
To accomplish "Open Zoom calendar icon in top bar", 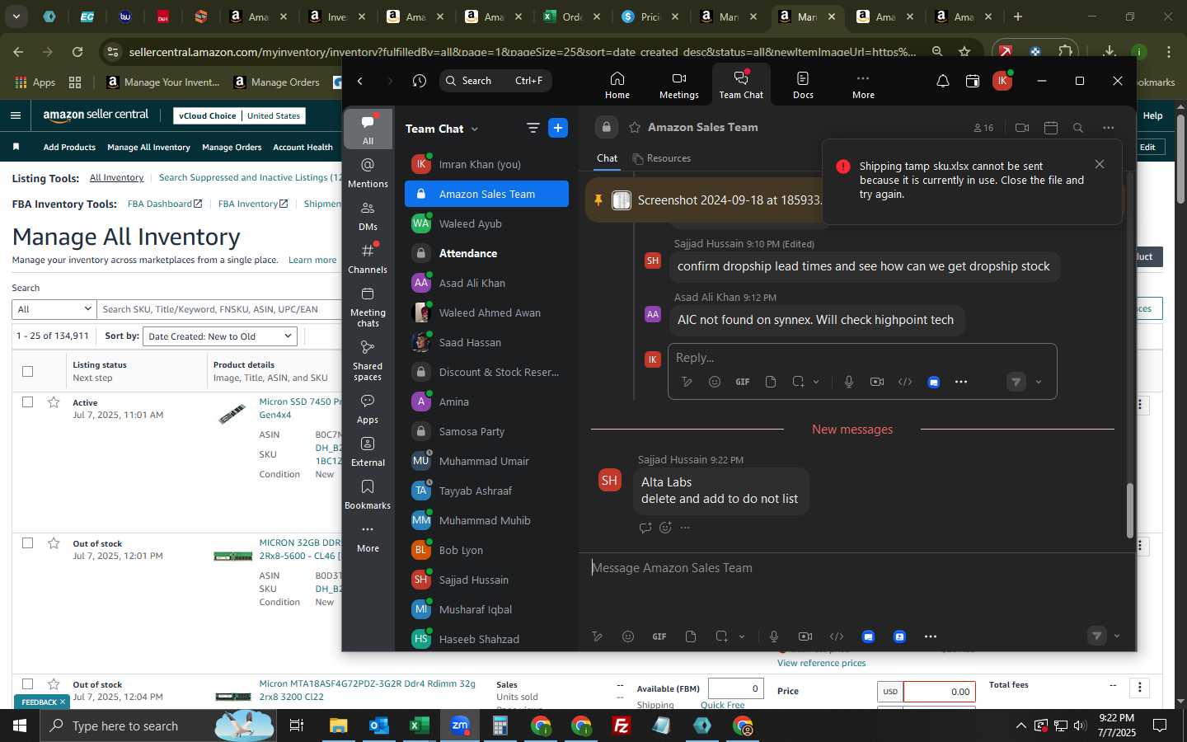I will coord(973,81).
